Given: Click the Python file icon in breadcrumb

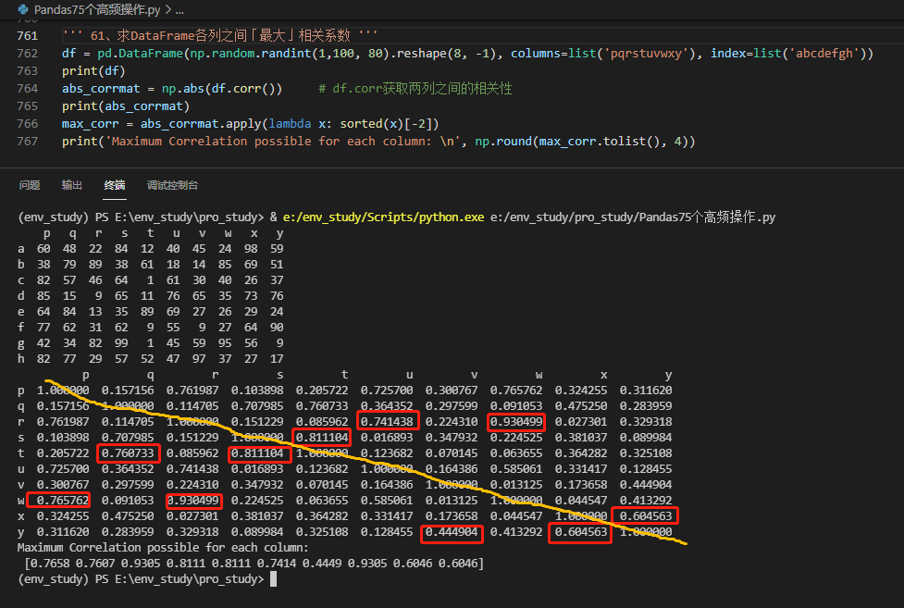Looking at the screenshot, I should (x=23, y=9).
